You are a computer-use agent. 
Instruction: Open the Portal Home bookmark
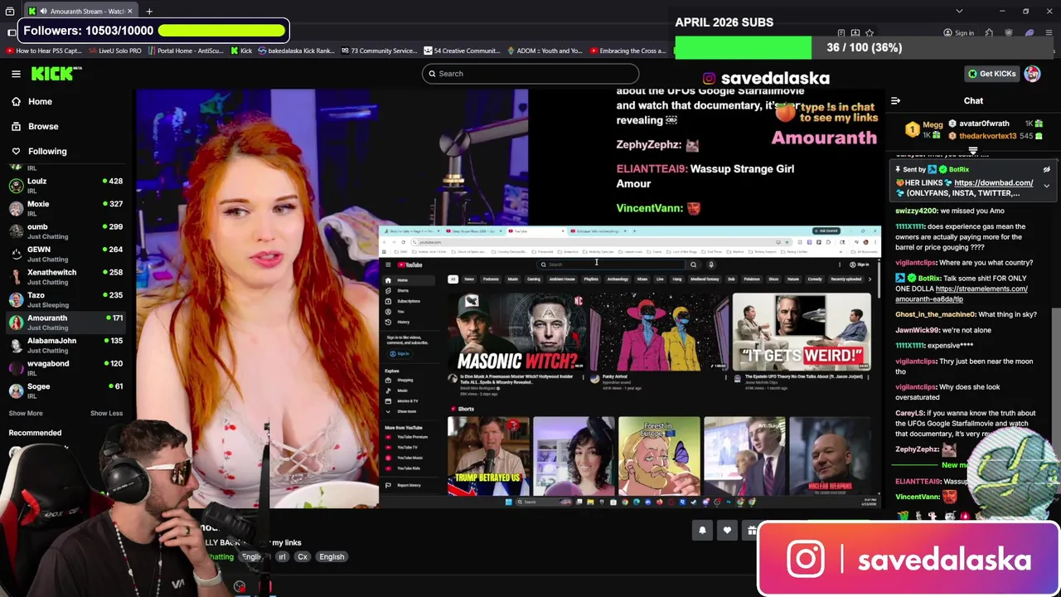pos(186,51)
